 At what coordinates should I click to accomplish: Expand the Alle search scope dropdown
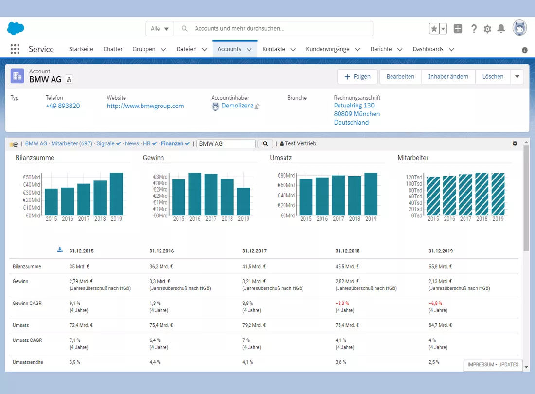(x=160, y=29)
